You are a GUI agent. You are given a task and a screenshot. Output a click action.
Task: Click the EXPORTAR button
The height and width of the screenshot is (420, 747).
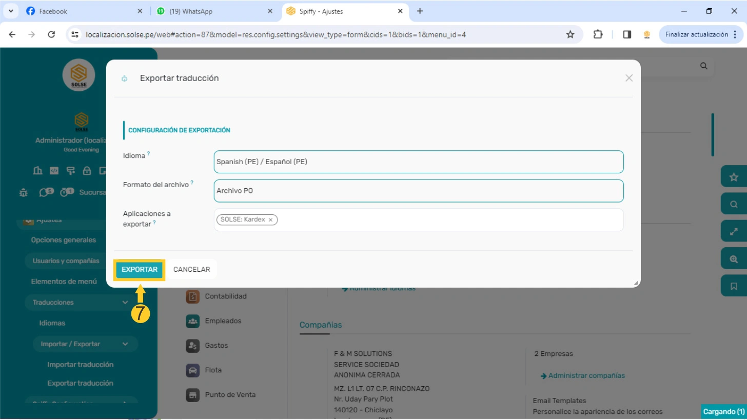(139, 270)
